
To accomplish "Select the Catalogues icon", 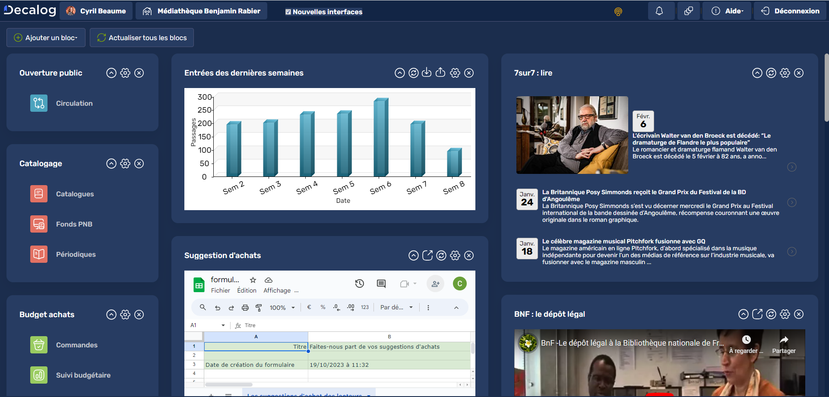I will coord(38,194).
